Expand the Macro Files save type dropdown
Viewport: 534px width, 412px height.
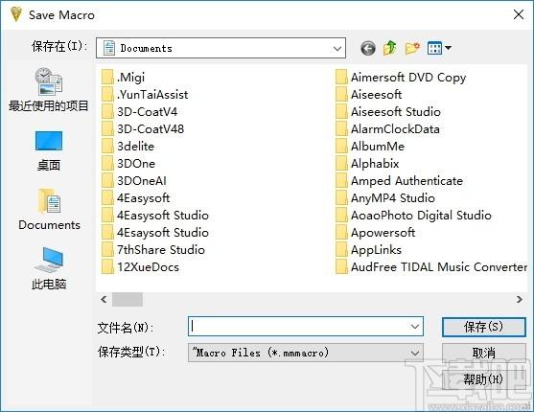pos(415,353)
